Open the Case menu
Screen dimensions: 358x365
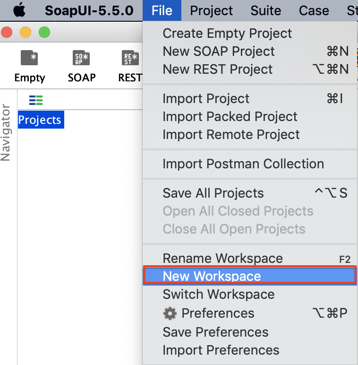(314, 10)
